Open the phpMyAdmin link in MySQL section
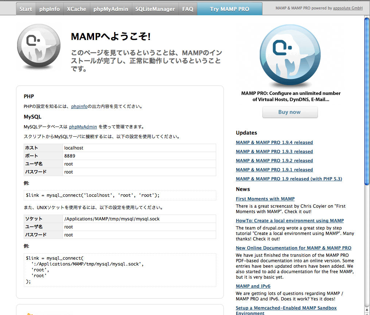Screen dimensions: 370x315 tap(83, 127)
